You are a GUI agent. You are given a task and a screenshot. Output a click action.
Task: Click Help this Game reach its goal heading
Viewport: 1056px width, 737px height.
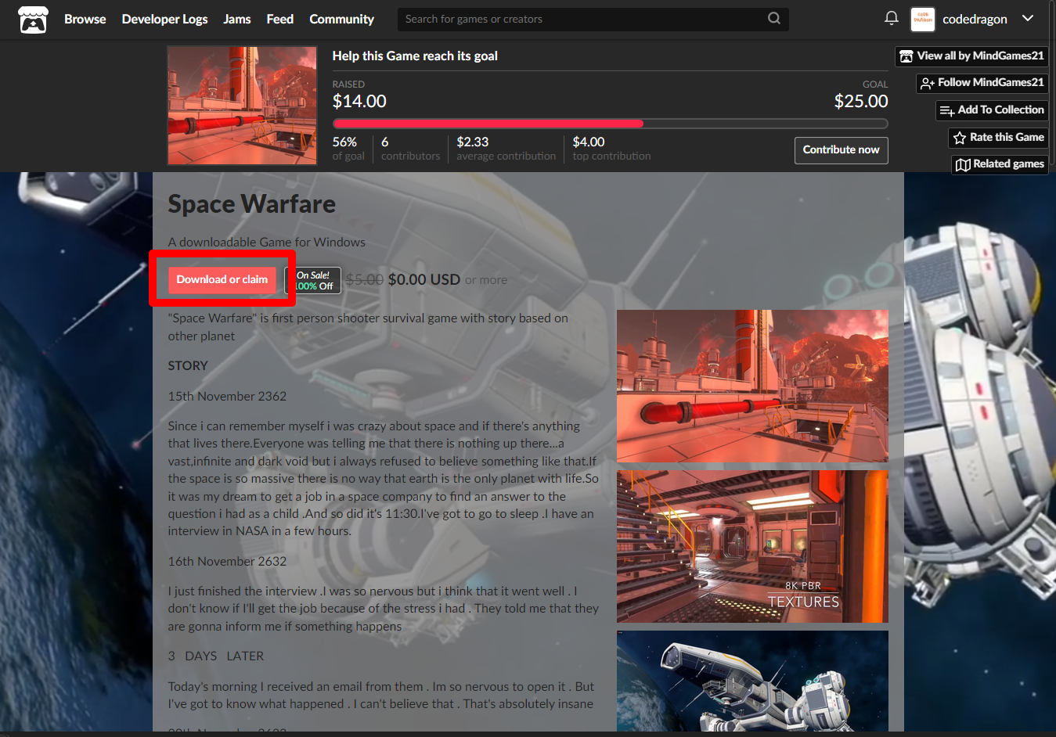(415, 56)
